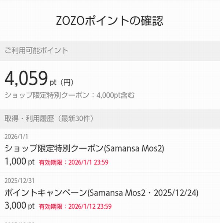
Task: Click the 3,000 pt amount
Action: coord(19,206)
